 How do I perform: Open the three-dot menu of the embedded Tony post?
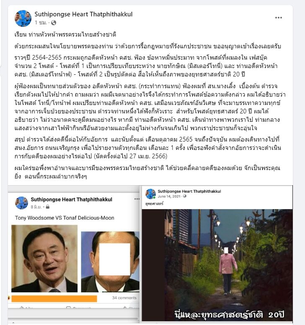(137, 199)
